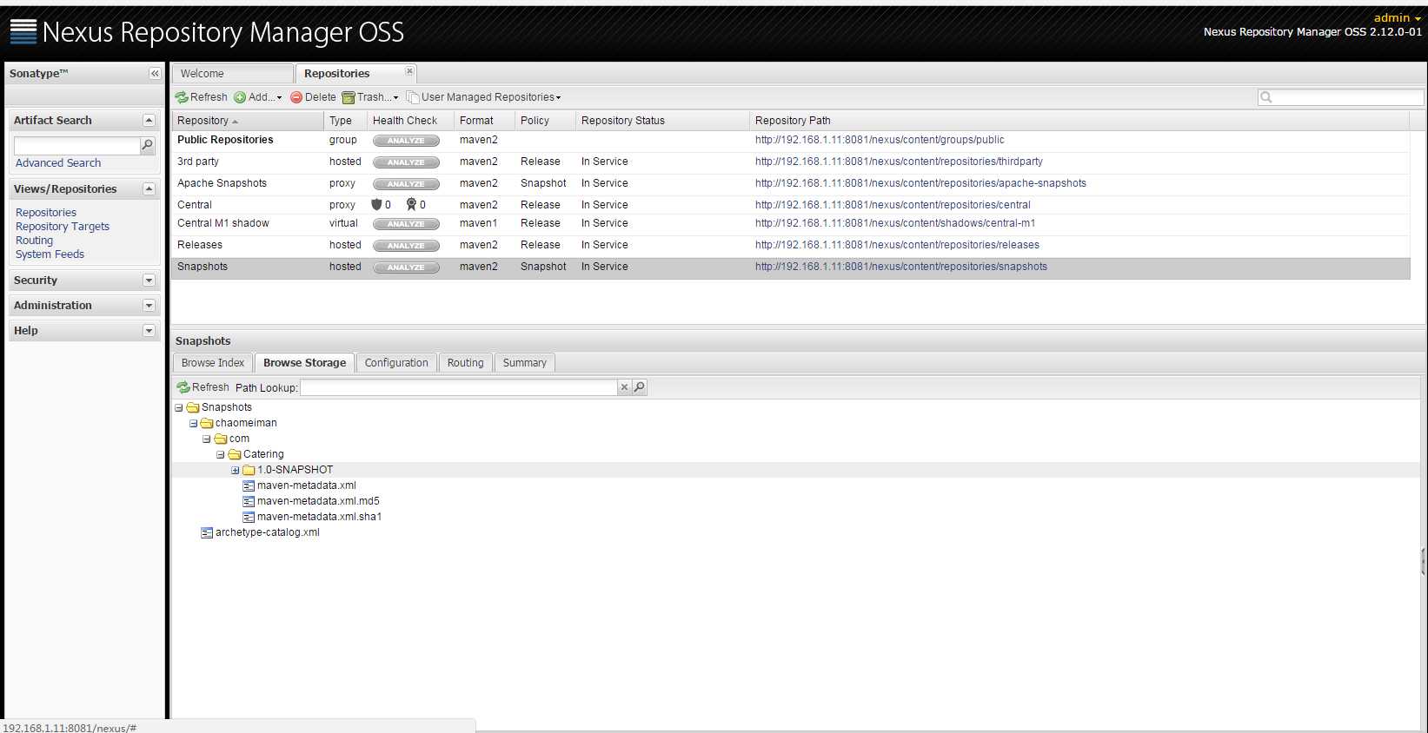
Task: Select maven-metadata.xml.sha1 file
Action: click(x=319, y=517)
